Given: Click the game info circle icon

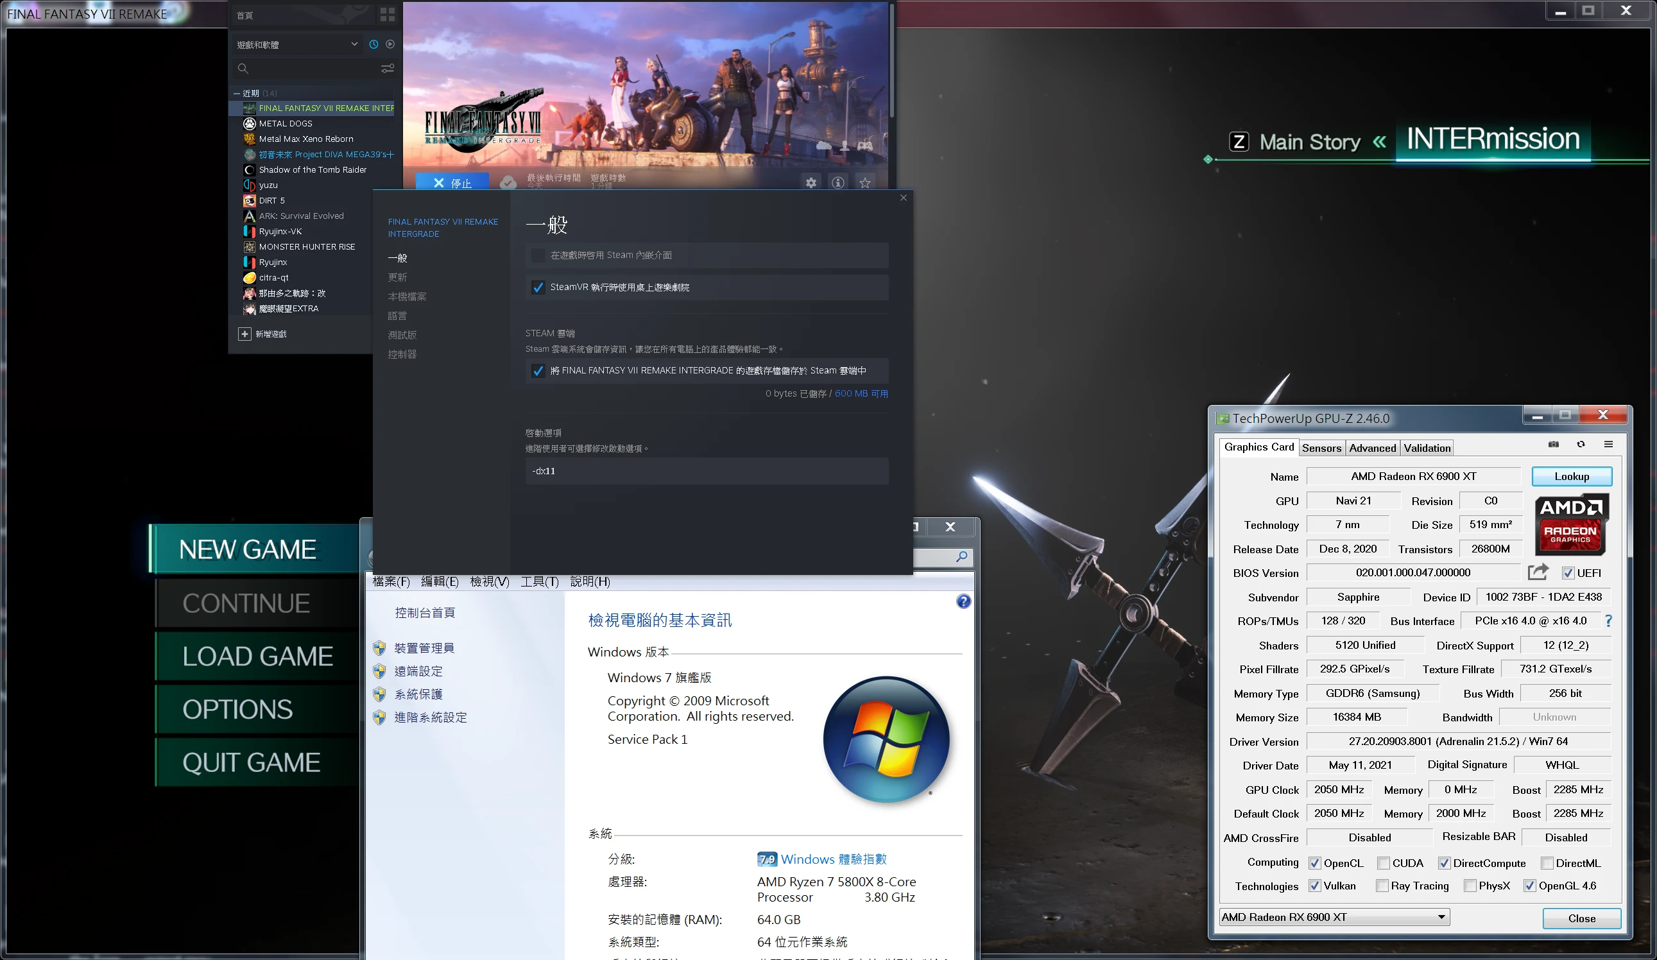Looking at the screenshot, I should [x=837, y=183].
